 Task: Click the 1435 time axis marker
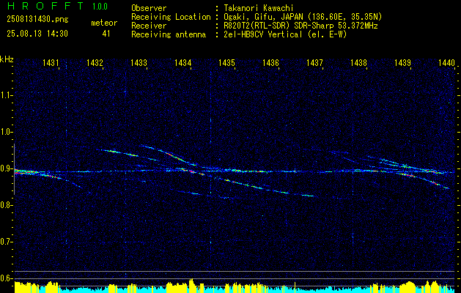coord(226,62)
